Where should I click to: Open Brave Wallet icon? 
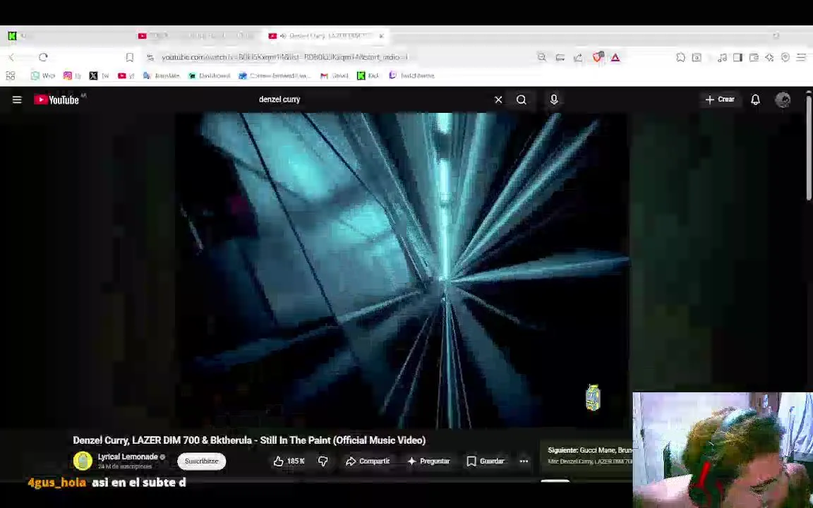click(754, 57)
